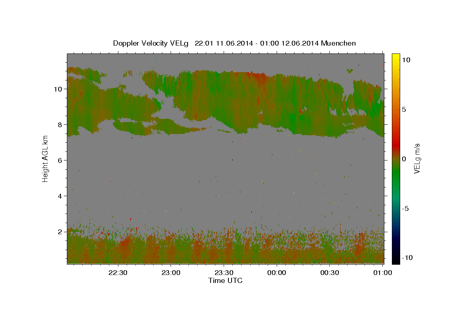Select the '00:30' time axis label
The width and height of the screenshot is (475, 317).
(x=329, y=273)
